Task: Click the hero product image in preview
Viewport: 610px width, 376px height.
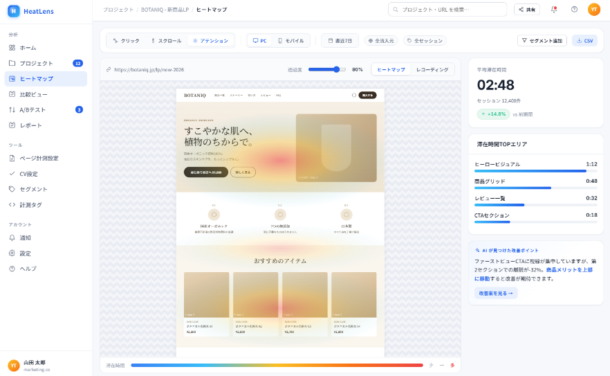Action: point(336,147)
